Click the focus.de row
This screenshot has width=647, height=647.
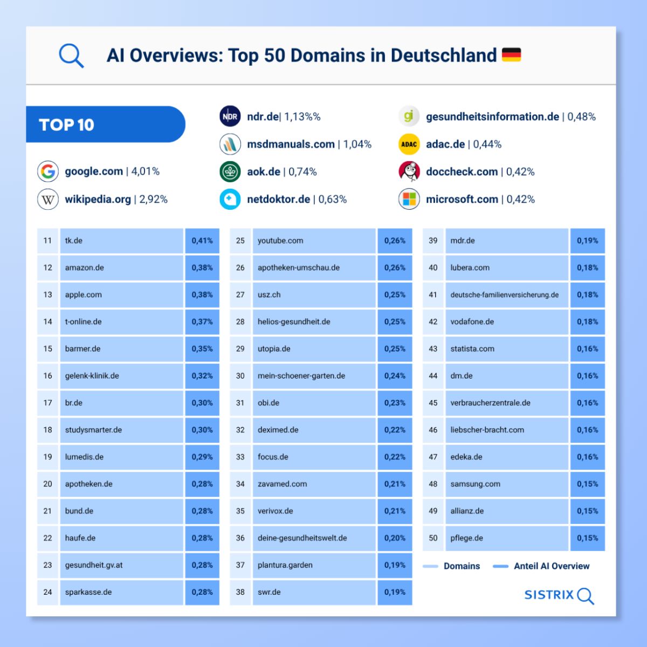(x=321, y=457)
